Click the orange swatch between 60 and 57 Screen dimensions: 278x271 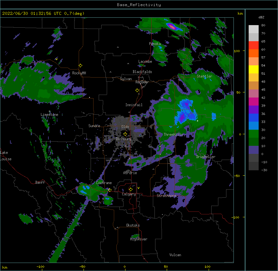[253, 53]
